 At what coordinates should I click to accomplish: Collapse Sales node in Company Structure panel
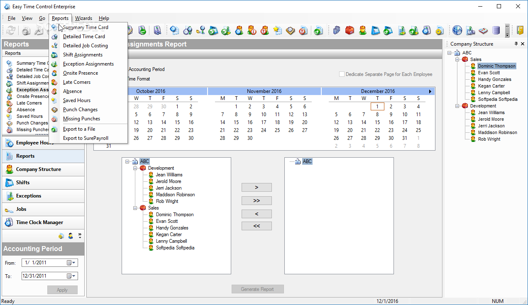pos(457,59)
